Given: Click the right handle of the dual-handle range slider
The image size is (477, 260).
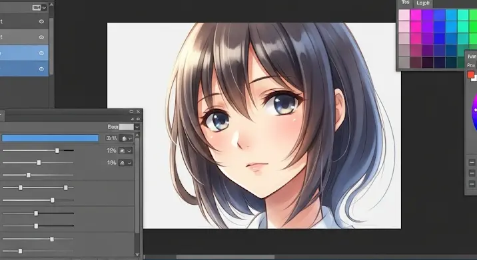Looking at the screenshot, I should pos(66,188).
